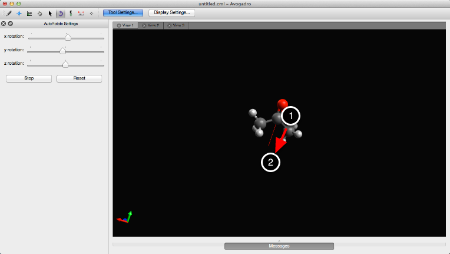This screenshot has height=254, width=450.
Task: Close the View 1 tab
Action: [x=119, y=25]
